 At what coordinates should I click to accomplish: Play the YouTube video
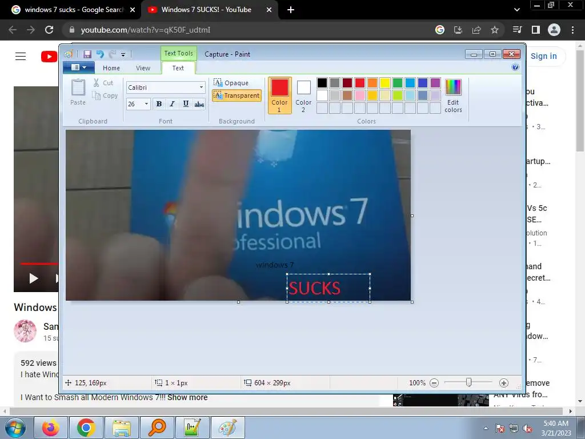[x=34, y=278]
